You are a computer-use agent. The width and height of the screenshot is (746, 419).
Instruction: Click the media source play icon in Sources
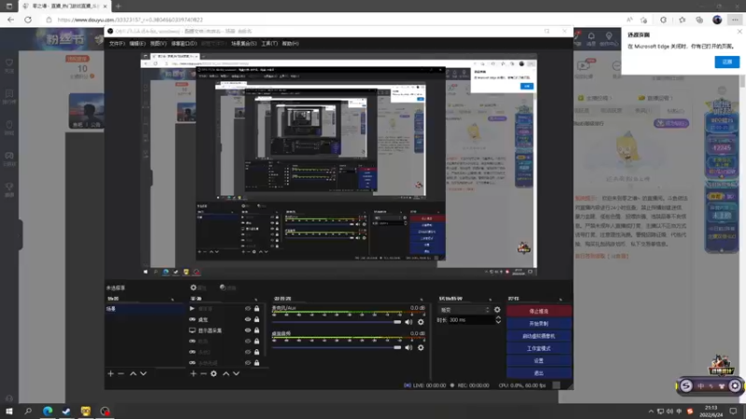[x=192, y=308]
